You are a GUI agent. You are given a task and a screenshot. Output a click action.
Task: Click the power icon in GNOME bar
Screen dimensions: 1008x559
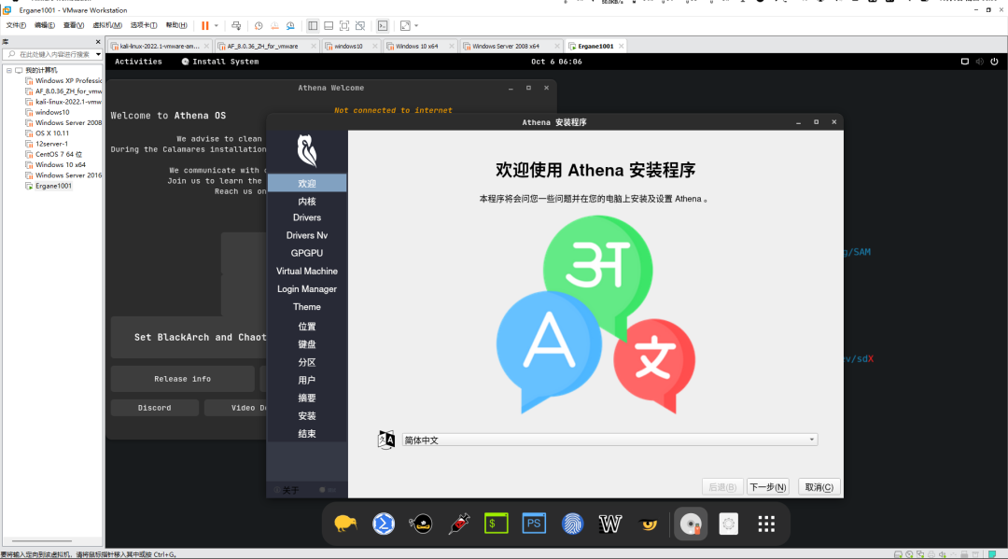[x=994, y=62]
